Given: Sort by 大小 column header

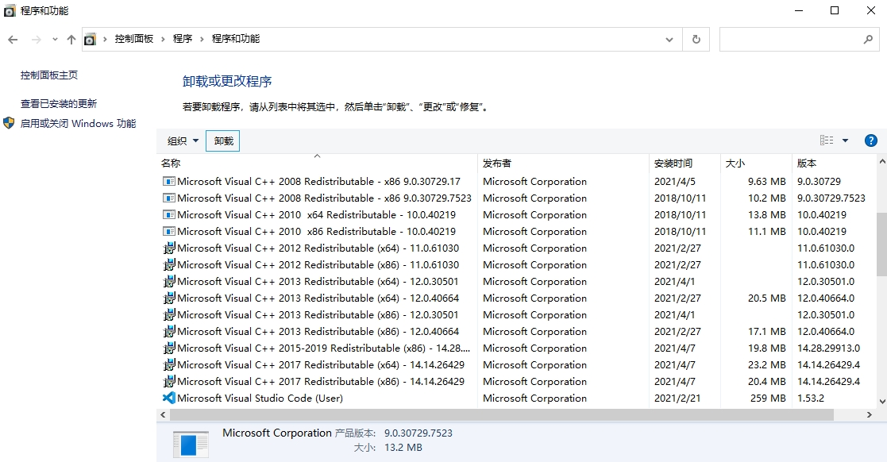Looking at the screenshot, I should coord(756,164).
